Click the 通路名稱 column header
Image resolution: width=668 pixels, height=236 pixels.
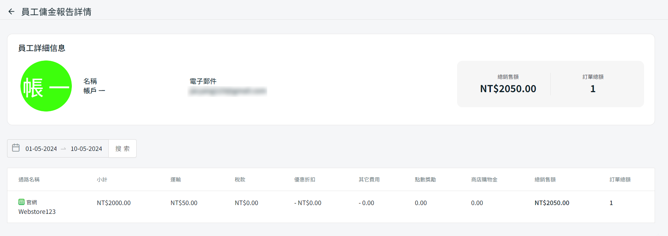point(29,179)
